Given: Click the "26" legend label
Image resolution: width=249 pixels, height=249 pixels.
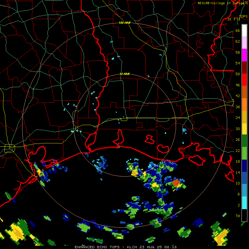Looking at the screenshot, I should pos(238,140).
